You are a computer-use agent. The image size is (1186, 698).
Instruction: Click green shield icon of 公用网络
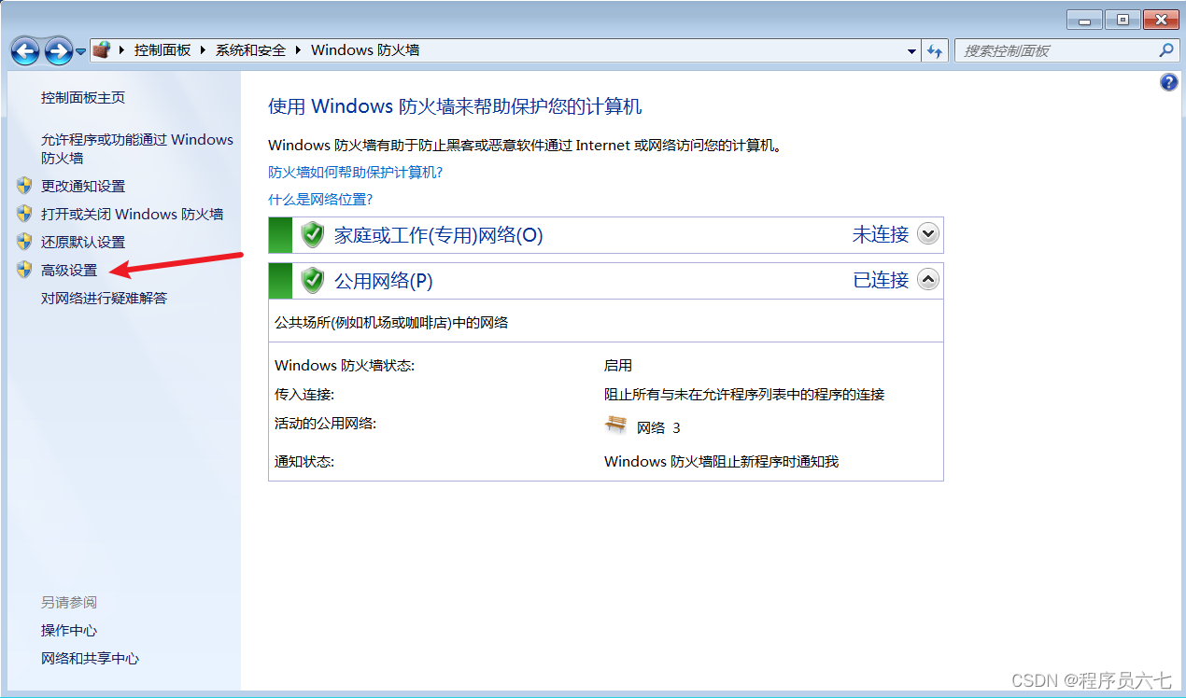(313, 279)
